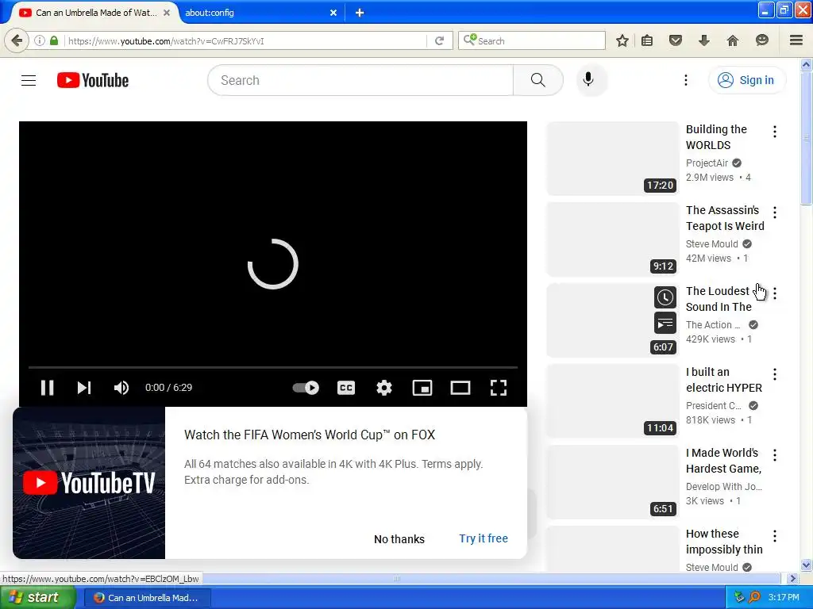Click the ProjectAir channel name
Image resolution: width=813 pixels, height=609 pixels.
707,163
